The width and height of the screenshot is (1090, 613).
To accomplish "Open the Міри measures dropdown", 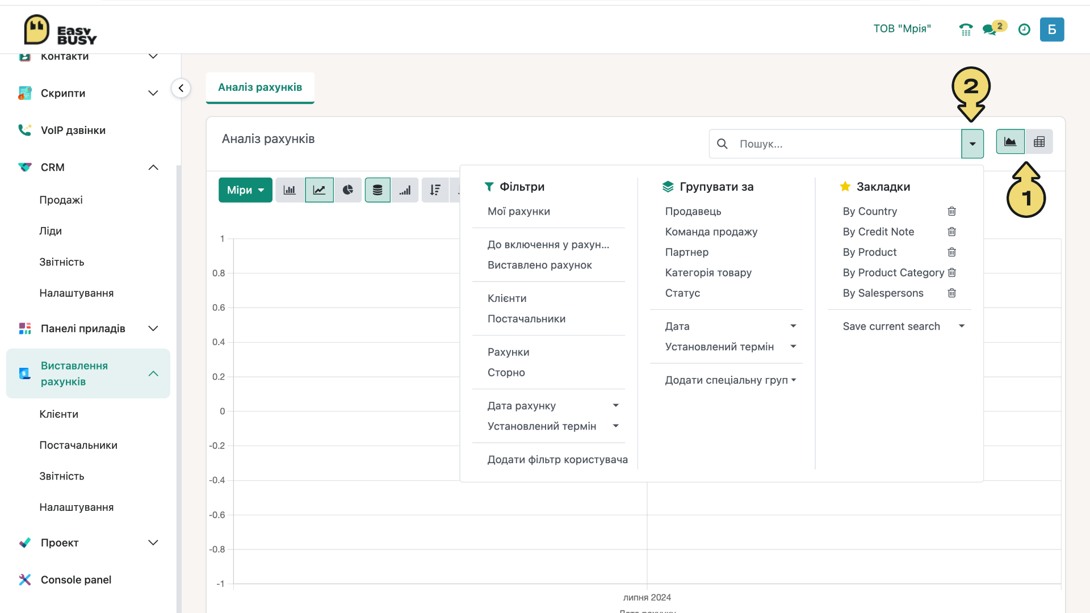I will point(245,190).
